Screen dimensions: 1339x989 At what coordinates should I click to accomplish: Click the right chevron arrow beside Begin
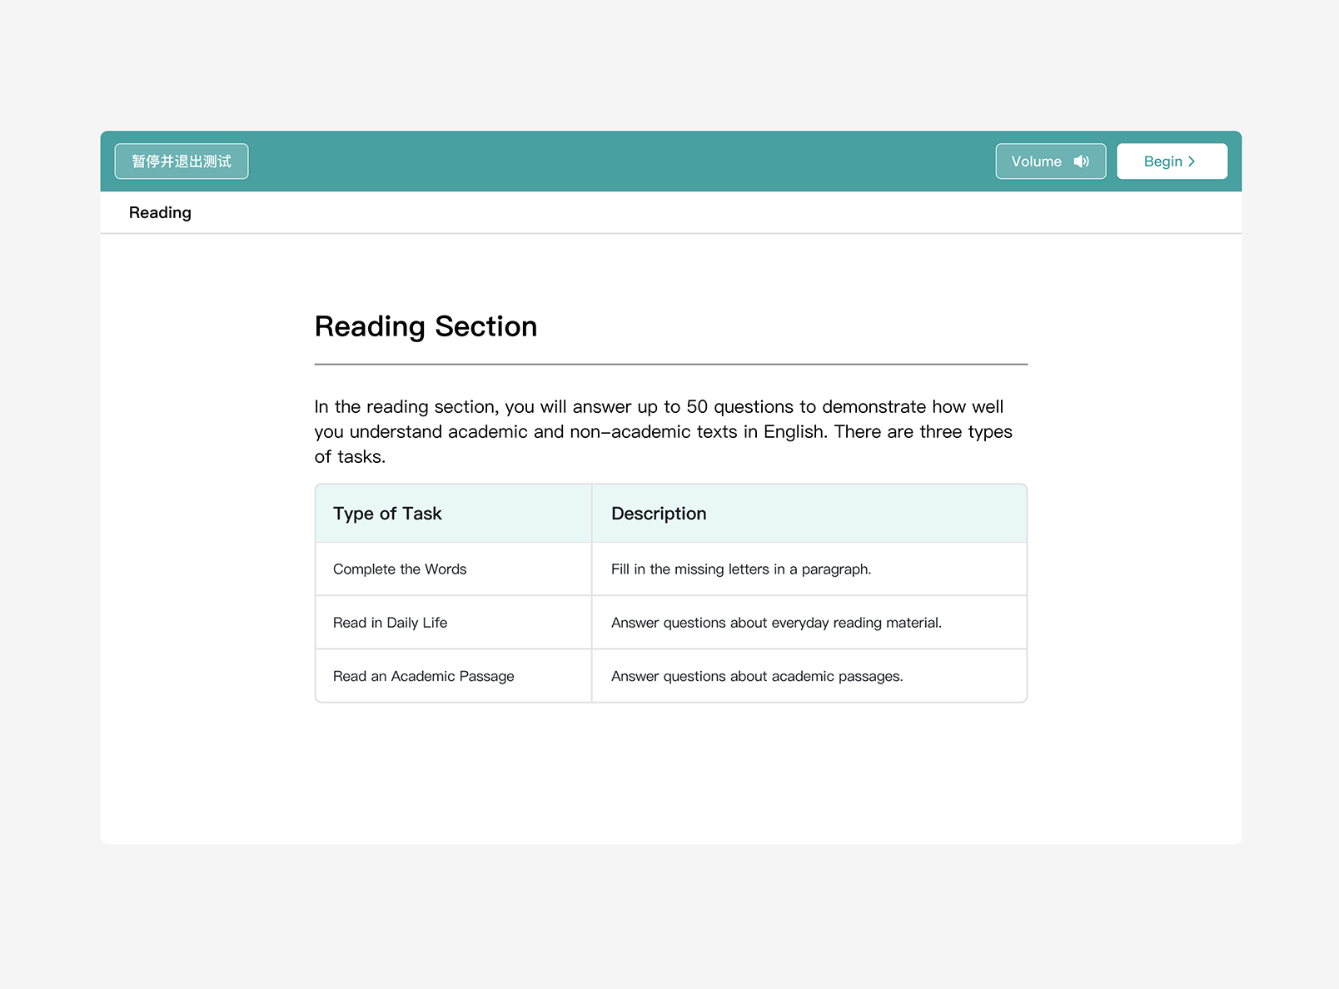click(x=1192, y=162)
